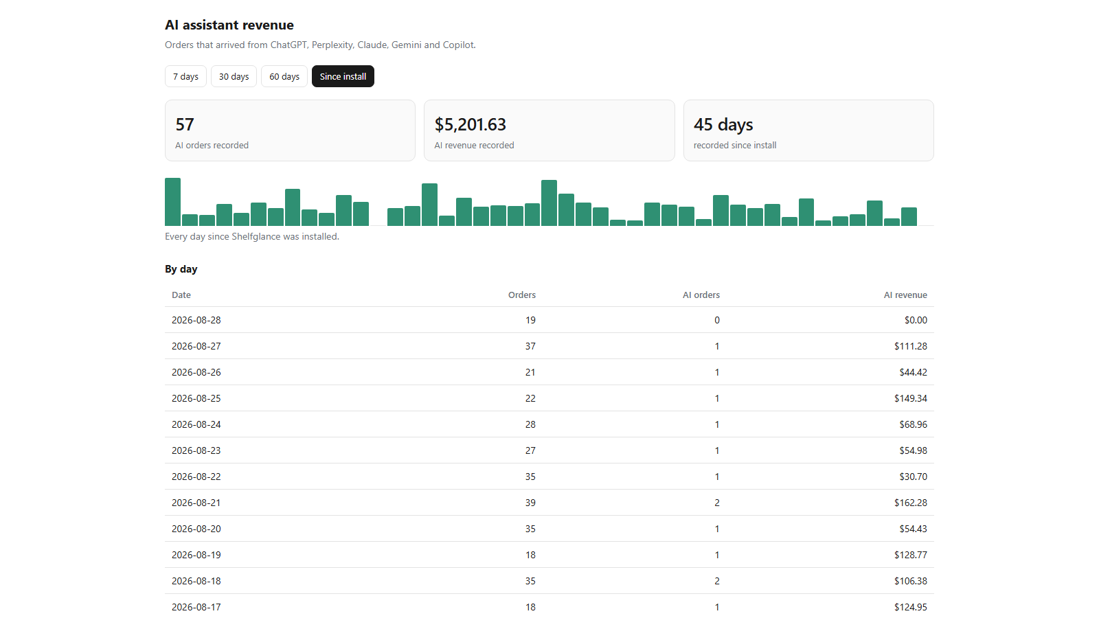Click the $149.34 revenue cell
The height and width of the screenshot is (618, 1099).
(911, 398)
